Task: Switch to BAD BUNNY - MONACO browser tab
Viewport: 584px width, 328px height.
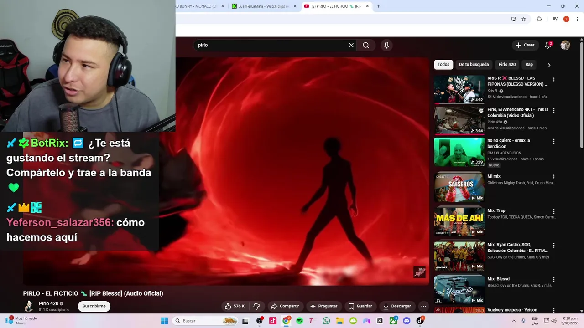Action: (198, 6)
